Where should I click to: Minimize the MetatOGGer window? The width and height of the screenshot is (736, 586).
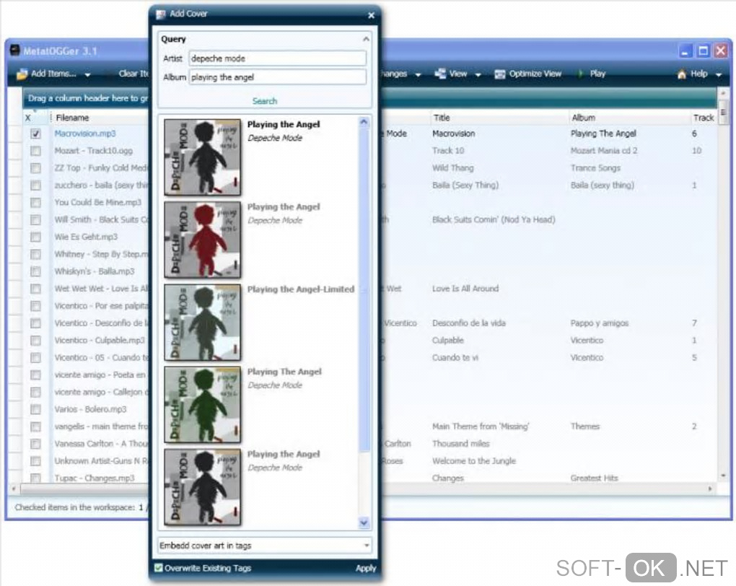[685, 51]
